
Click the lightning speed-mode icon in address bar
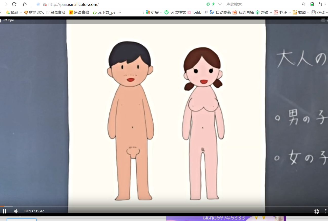click(213, 4)
